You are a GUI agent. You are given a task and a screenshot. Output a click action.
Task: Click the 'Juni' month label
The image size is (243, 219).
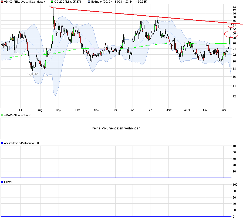click(223, 110)
